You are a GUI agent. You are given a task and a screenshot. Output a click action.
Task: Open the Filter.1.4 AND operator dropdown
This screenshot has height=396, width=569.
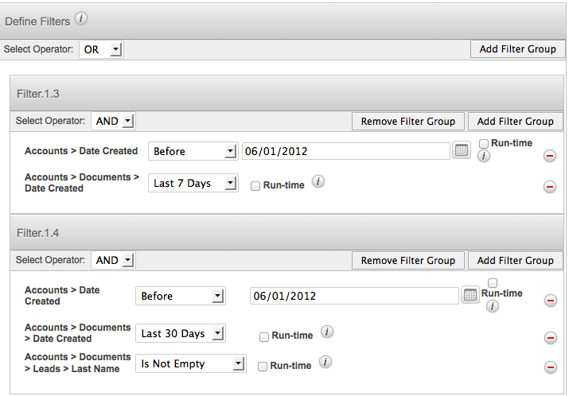[113, 260]
